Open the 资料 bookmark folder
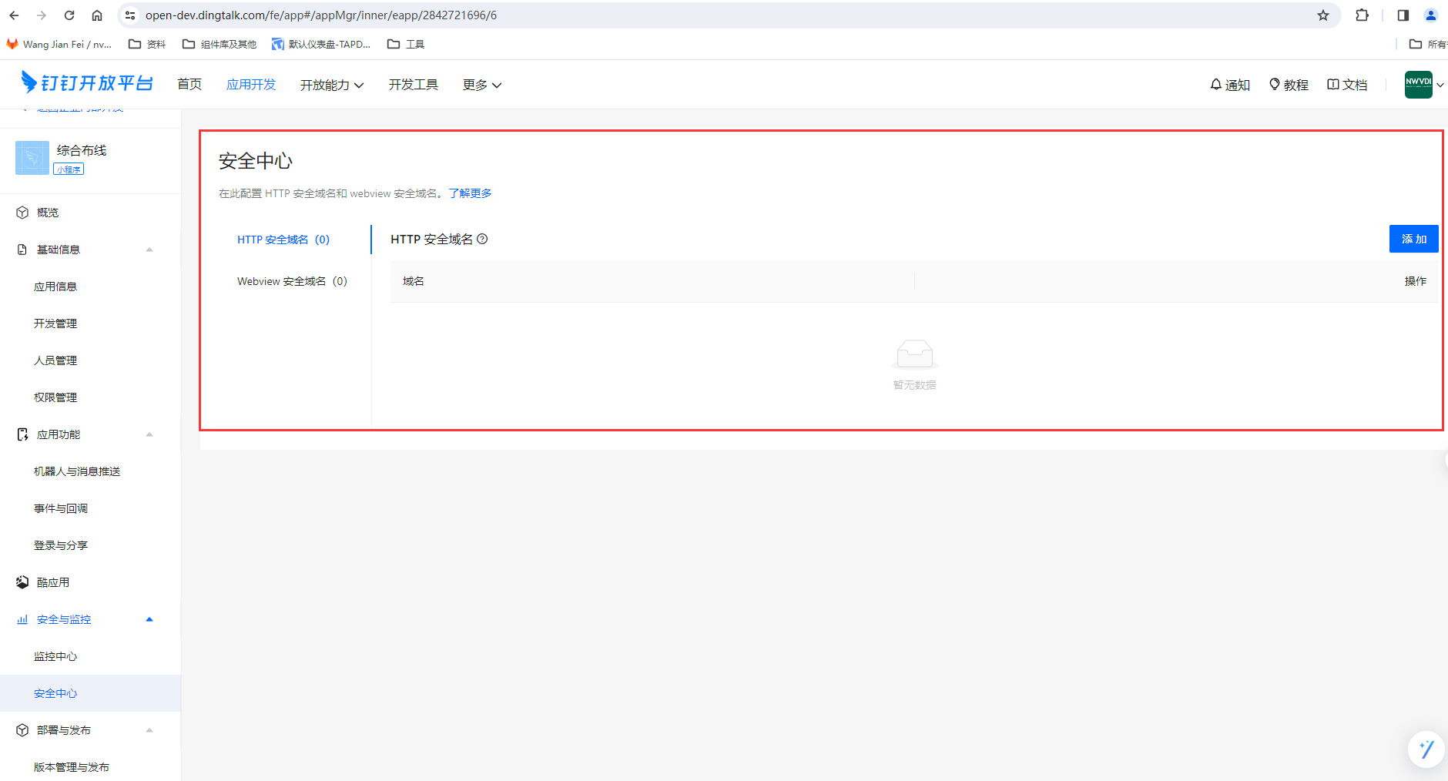 (x=147, y=45)
